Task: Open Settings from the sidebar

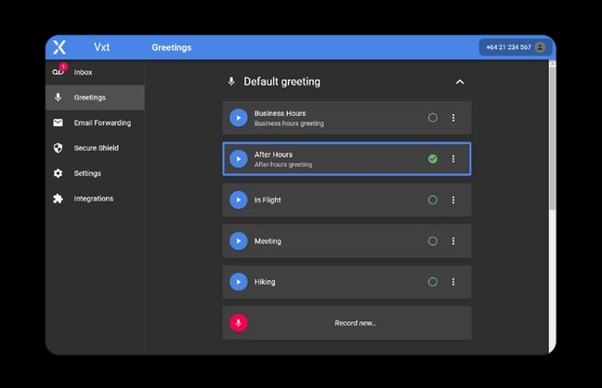Action: pyautogui.click(x=87, y=174)
